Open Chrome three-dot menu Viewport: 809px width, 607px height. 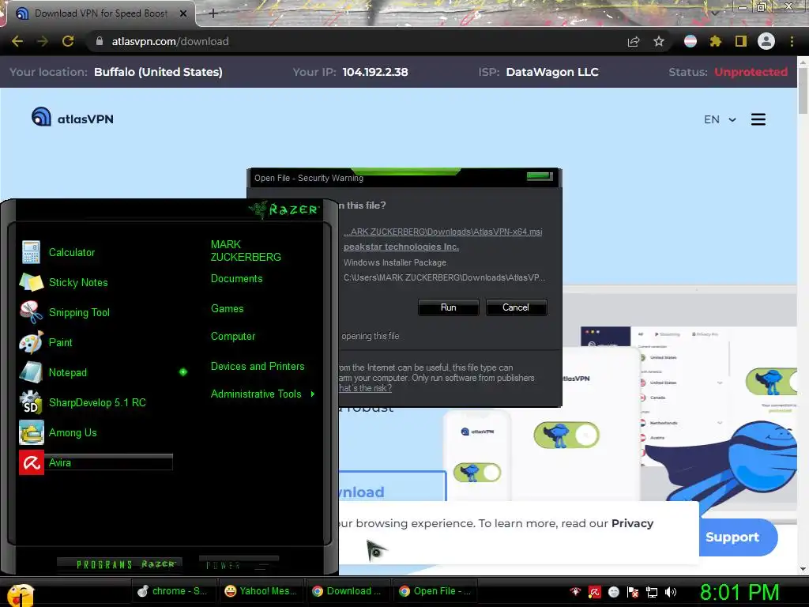tap(792, 41)
